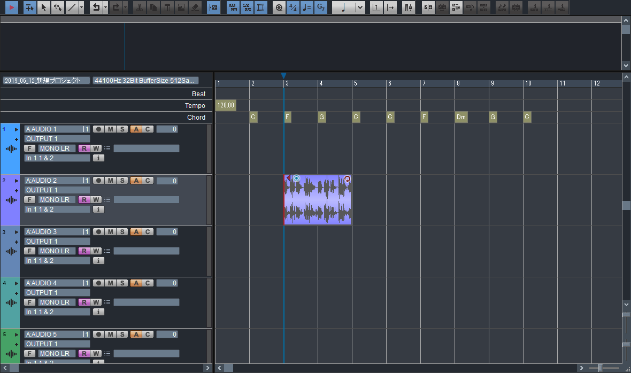Mute the AUDIO 1 track

pos(111,129)
